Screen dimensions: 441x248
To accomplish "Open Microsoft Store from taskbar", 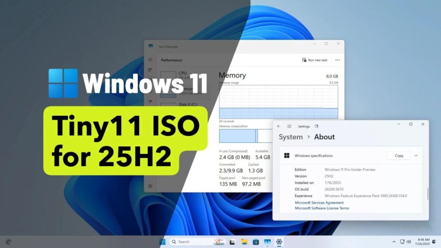I will click(256, 242).
